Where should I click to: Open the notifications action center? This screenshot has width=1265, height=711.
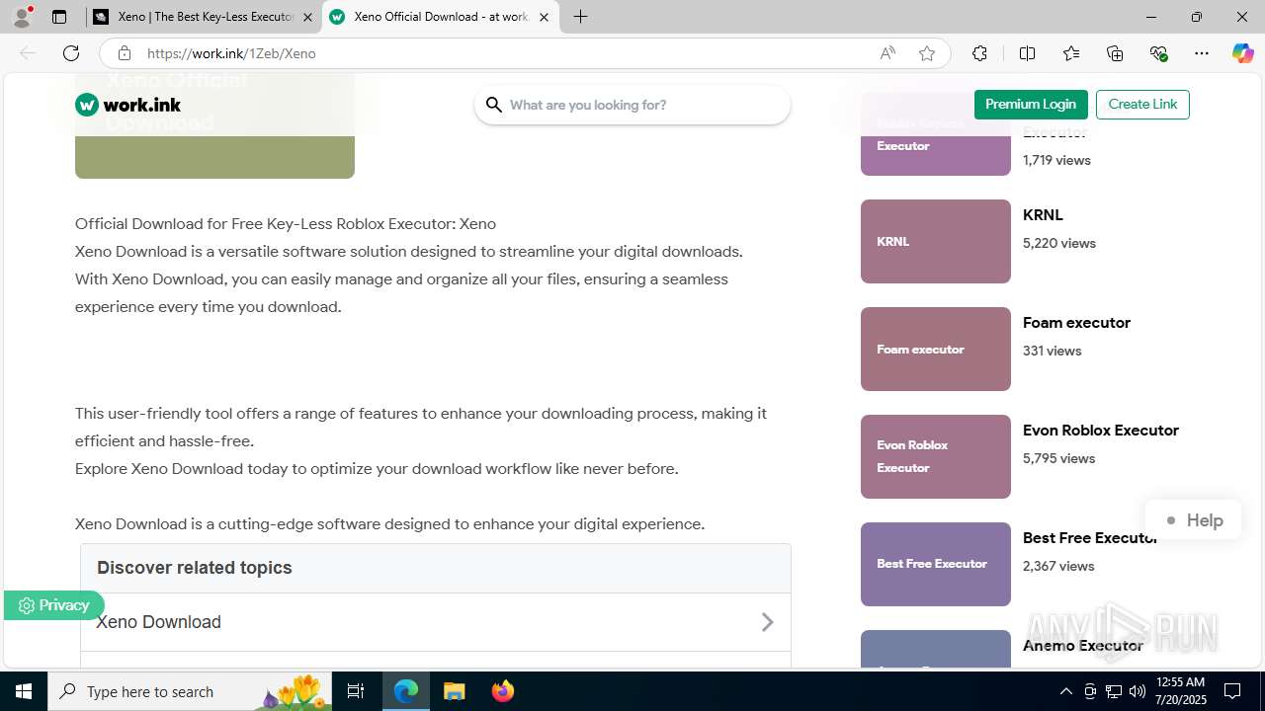tap(1233, 691)
